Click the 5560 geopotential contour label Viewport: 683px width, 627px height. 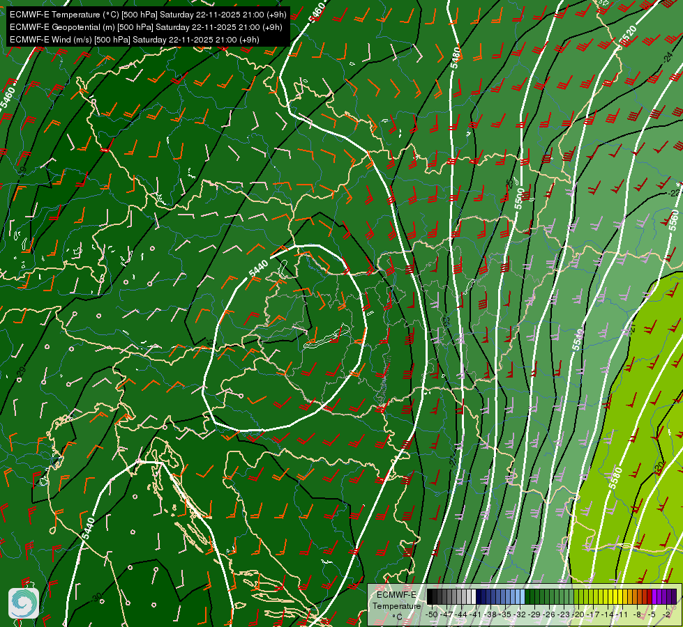(675, 221)
